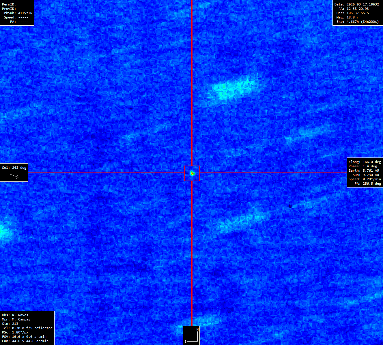
Task: Click the red bracket above the target
Action: 192,166
